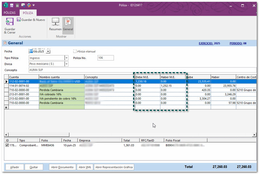This screenshot has height=175, width=260.
Task: Expand the Divisa currency dropdown
Action: point(66,64)
